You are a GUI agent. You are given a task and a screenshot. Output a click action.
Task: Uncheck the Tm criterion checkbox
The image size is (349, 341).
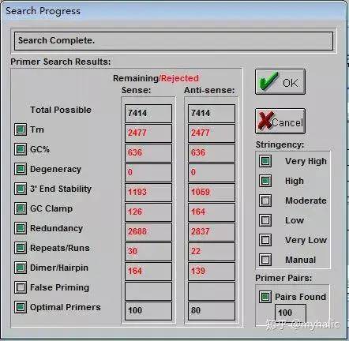21,129
